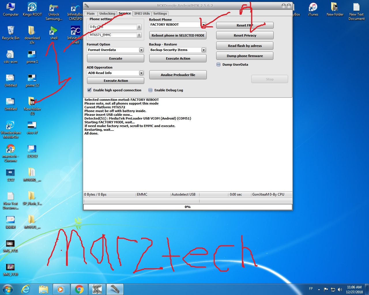Select the vivo v7 desktop icon

click(x=32, y=127)
